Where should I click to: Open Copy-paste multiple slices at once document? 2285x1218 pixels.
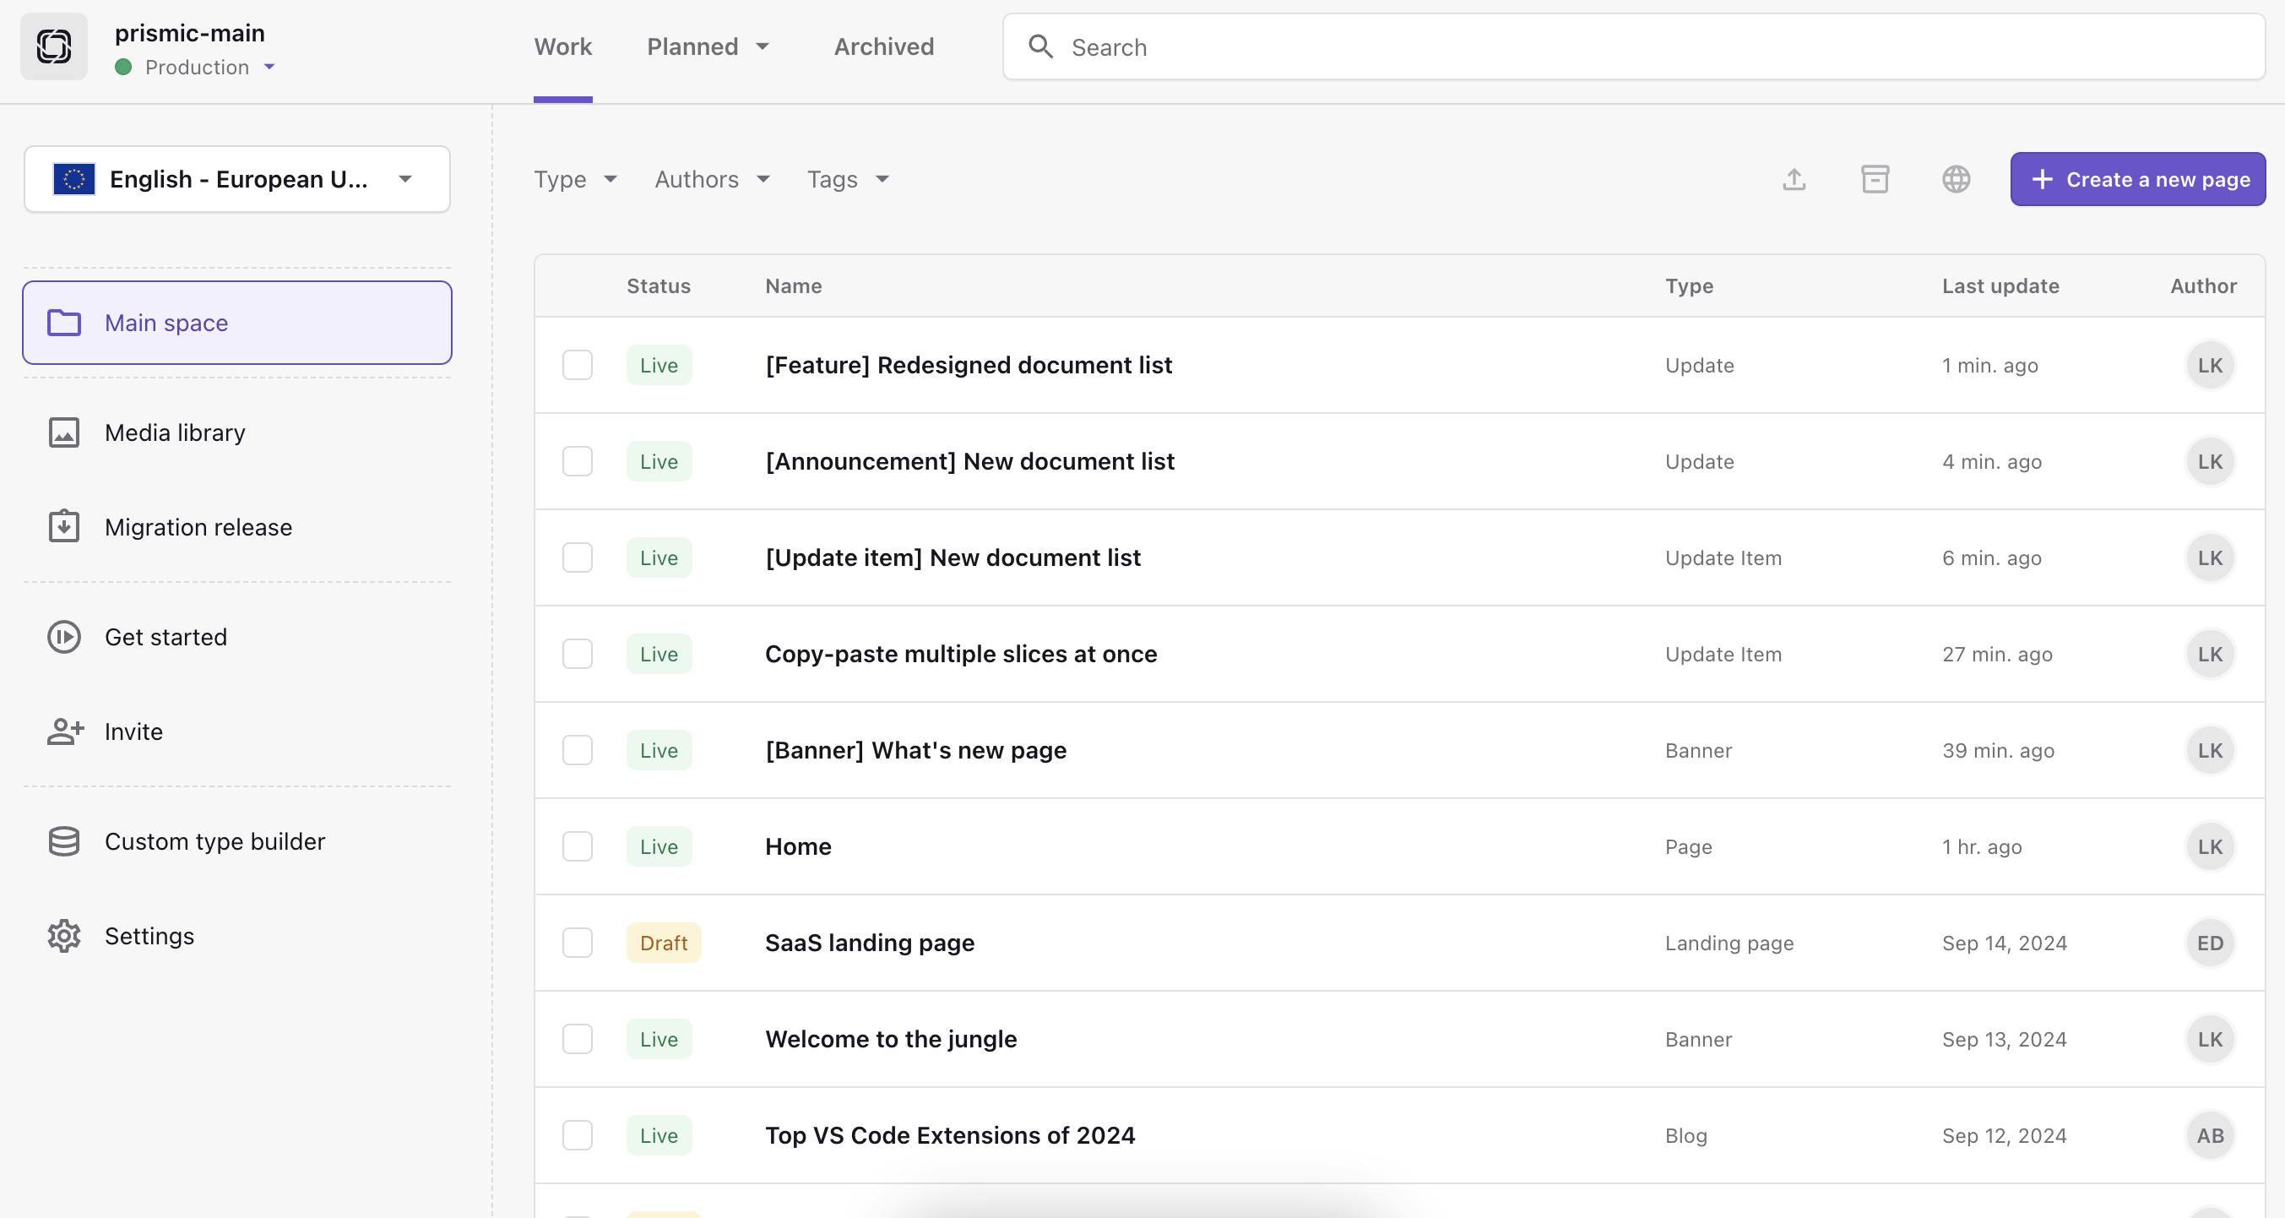[x=961, y=654]
